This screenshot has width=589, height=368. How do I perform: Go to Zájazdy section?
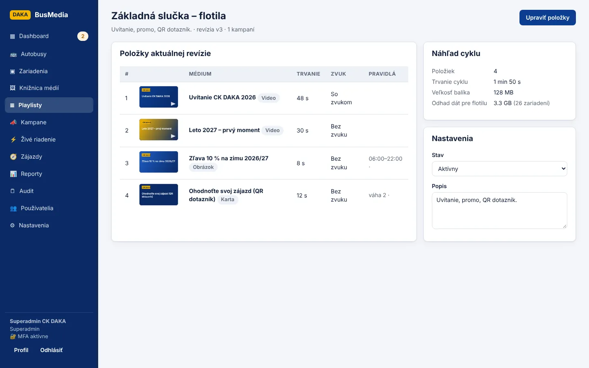[49, 157]
